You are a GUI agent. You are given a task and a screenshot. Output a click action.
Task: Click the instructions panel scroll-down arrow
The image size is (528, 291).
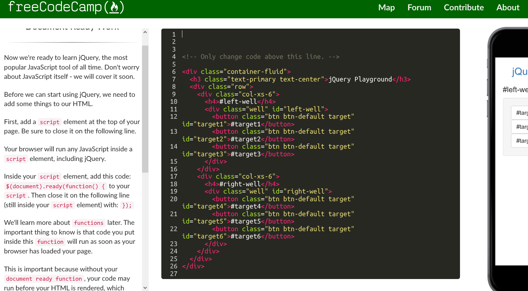point(145,288)
